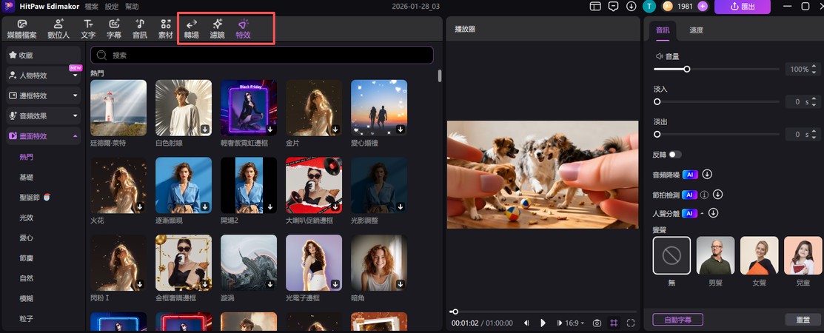Select the 光效 subcategory
824x333 pixels.
[x=26, y=218]
